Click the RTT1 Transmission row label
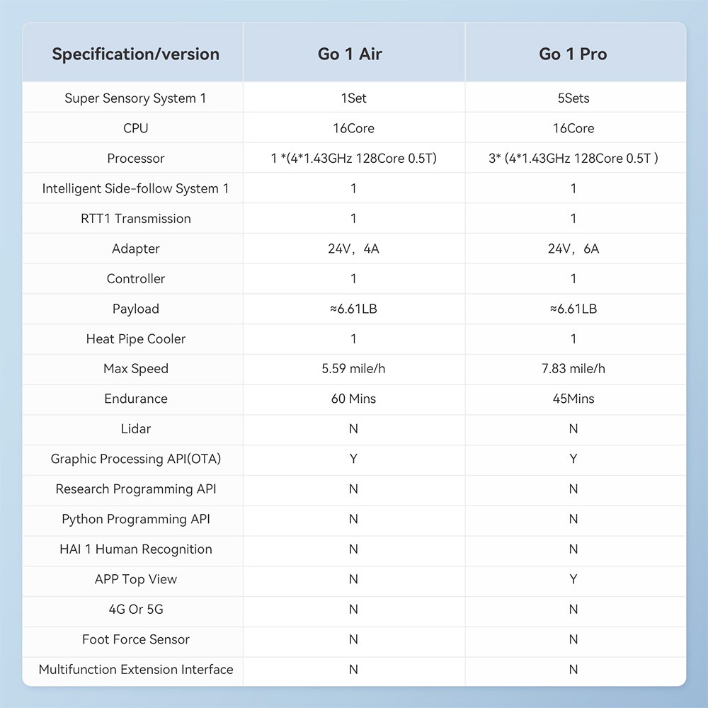Screen dimensions: 708x708 pos(135,219)
